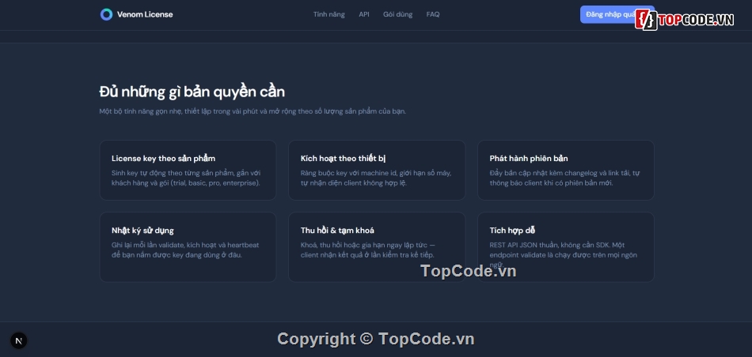Click the Venom License brand name
The image size is (752, 357).
pos(145,14)
